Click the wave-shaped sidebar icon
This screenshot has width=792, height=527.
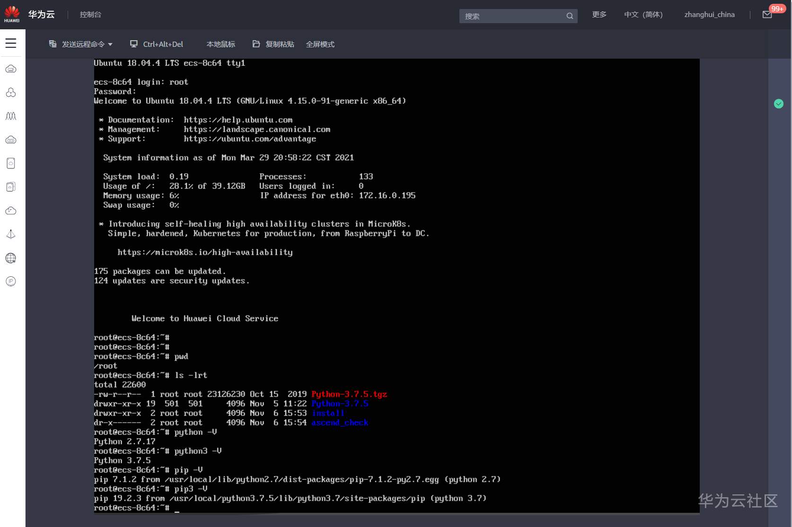[11, 116]
